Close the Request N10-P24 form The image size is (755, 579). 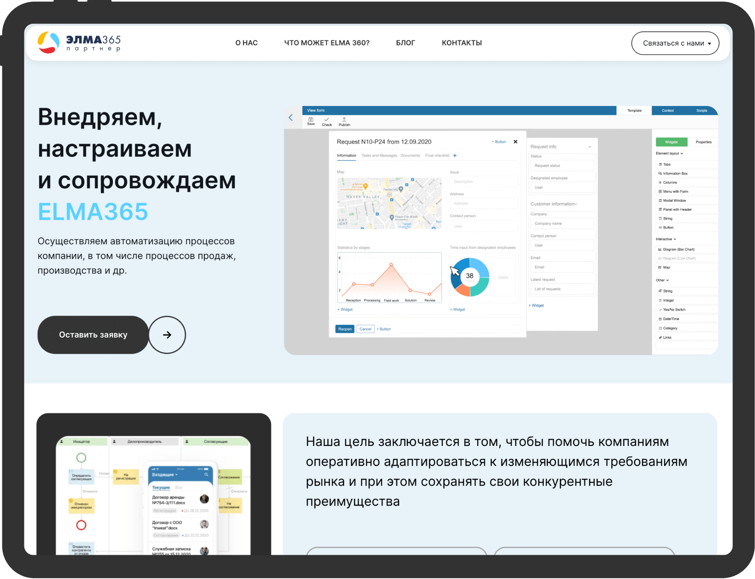click(x=516, y=142)
